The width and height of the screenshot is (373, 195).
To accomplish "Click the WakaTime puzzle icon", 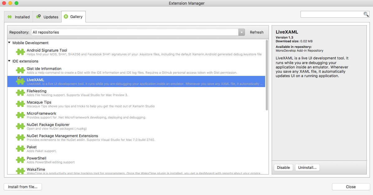I will click(21, 171).
